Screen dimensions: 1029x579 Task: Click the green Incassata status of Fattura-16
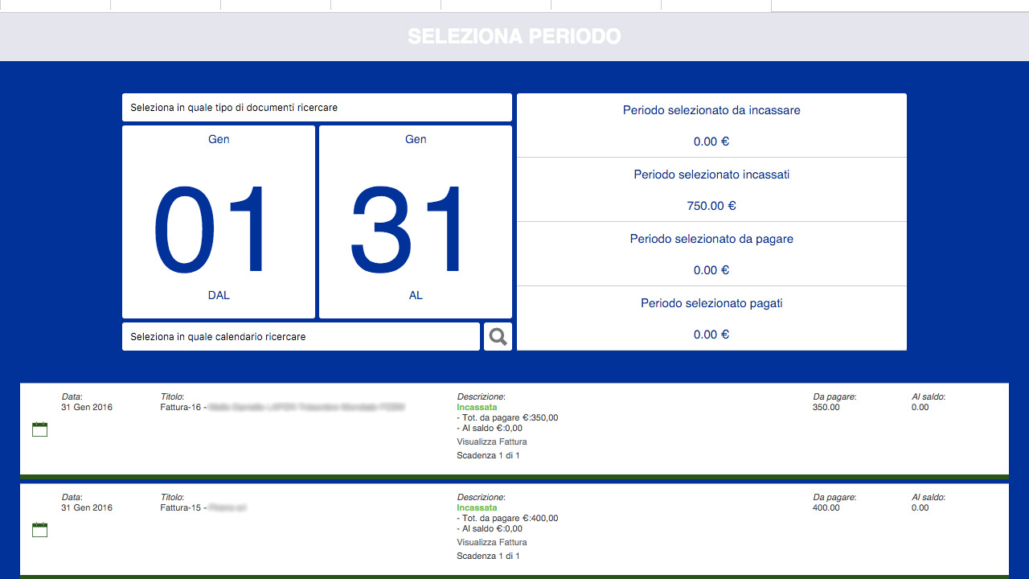pyautogui.click(x=477, y=408)
